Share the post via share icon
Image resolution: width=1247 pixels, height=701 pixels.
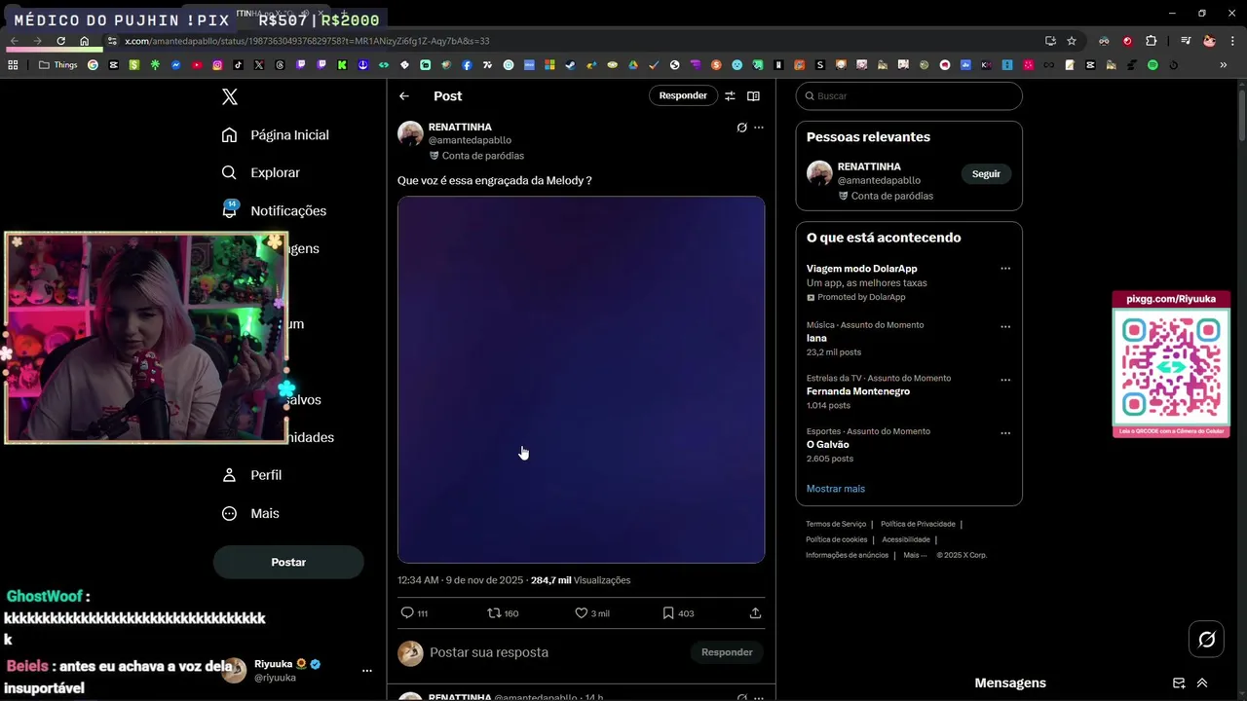tap(755, 613)
